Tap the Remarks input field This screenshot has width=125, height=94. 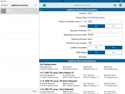[x=105, y=57]
